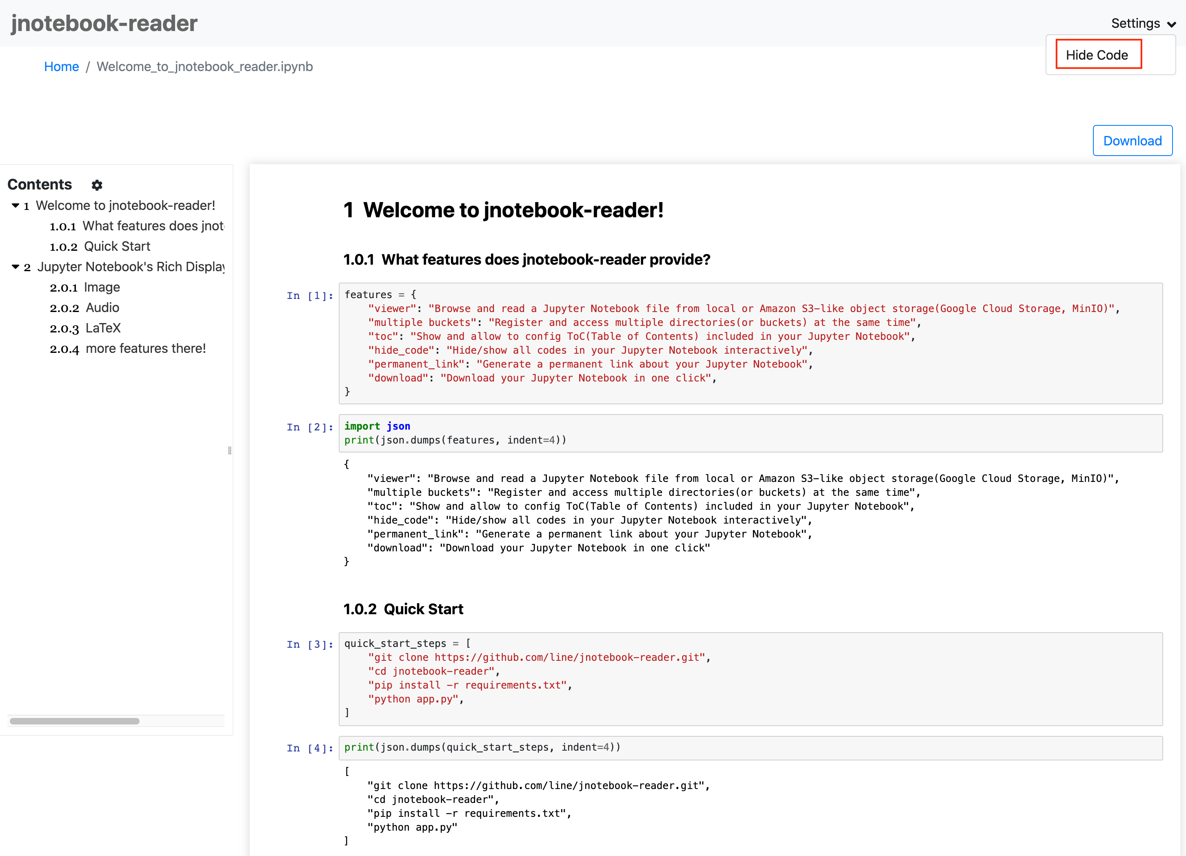Go to Home breadcrumb link
The width and height of the screenshot is (1186, 856).
61,67
